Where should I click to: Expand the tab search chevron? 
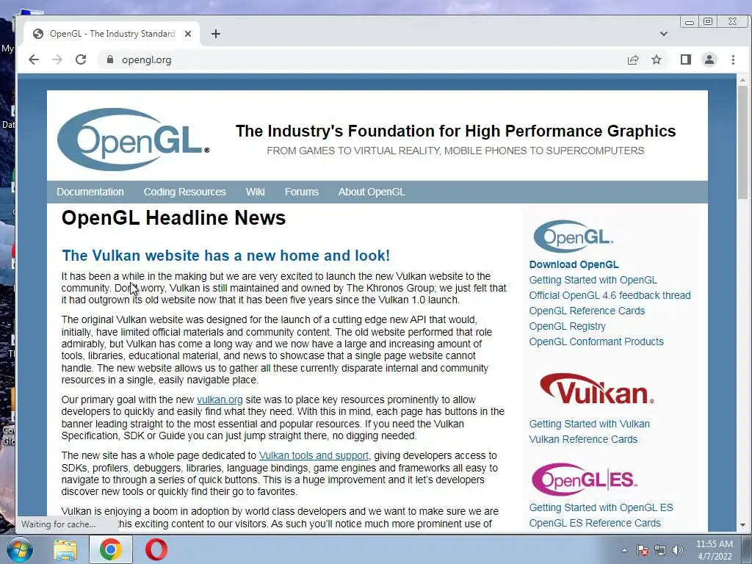click(x=664, y=34)
